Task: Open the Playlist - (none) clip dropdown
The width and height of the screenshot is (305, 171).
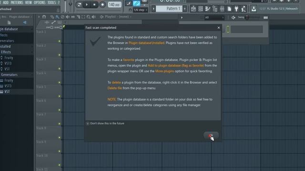Action: [x=118, y=17]
